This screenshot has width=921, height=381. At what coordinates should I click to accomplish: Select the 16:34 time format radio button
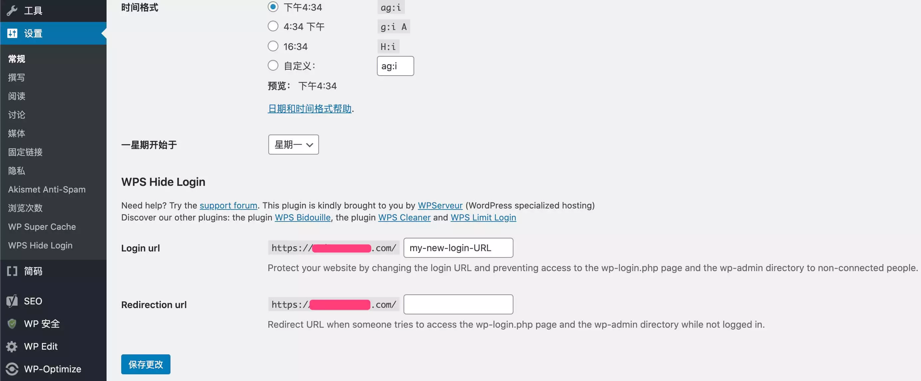point(273,46)
